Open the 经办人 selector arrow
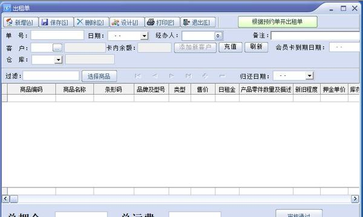Viewport: 363px width, 217px height. click(218, 36)
